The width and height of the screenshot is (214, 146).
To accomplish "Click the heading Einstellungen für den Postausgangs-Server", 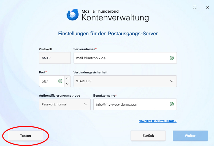I will [108, 34].
